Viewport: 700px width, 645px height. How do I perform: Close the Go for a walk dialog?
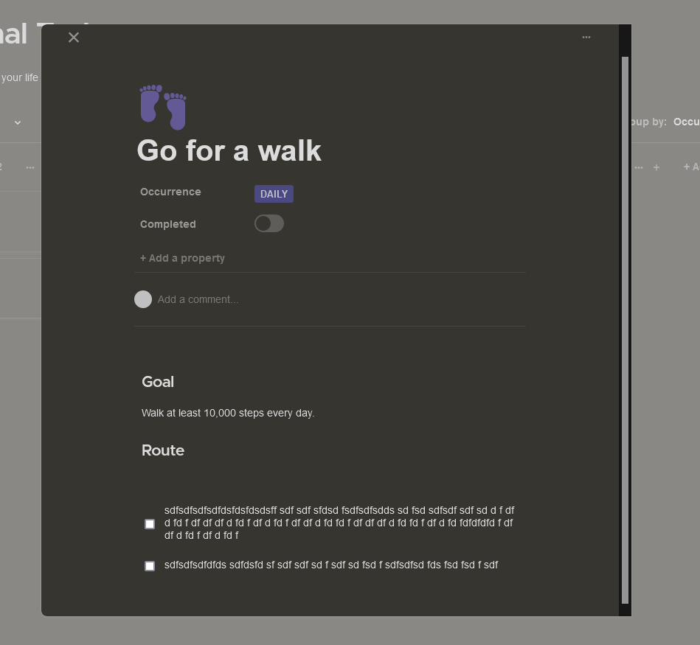(74, 37)
